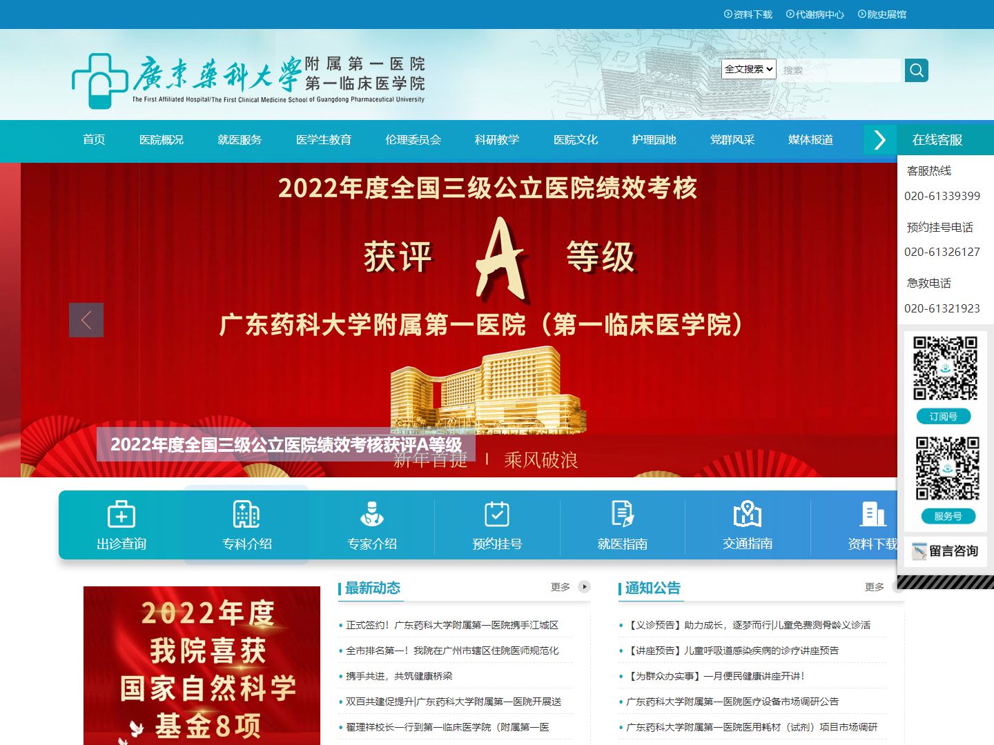Image resolution: width=994 pixels, height=745 pixels.
Task: Open 就医服务 menu
Action: click(x=240, y=140)
